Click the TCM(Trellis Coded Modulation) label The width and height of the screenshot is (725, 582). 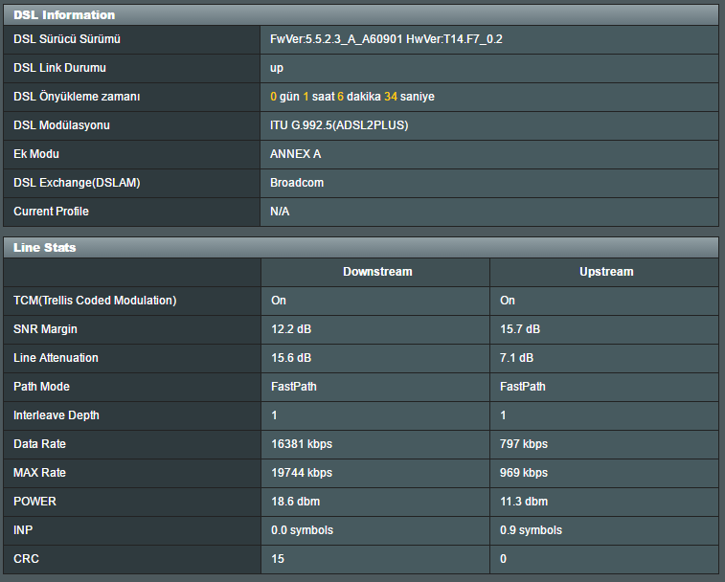click(95, 301)
